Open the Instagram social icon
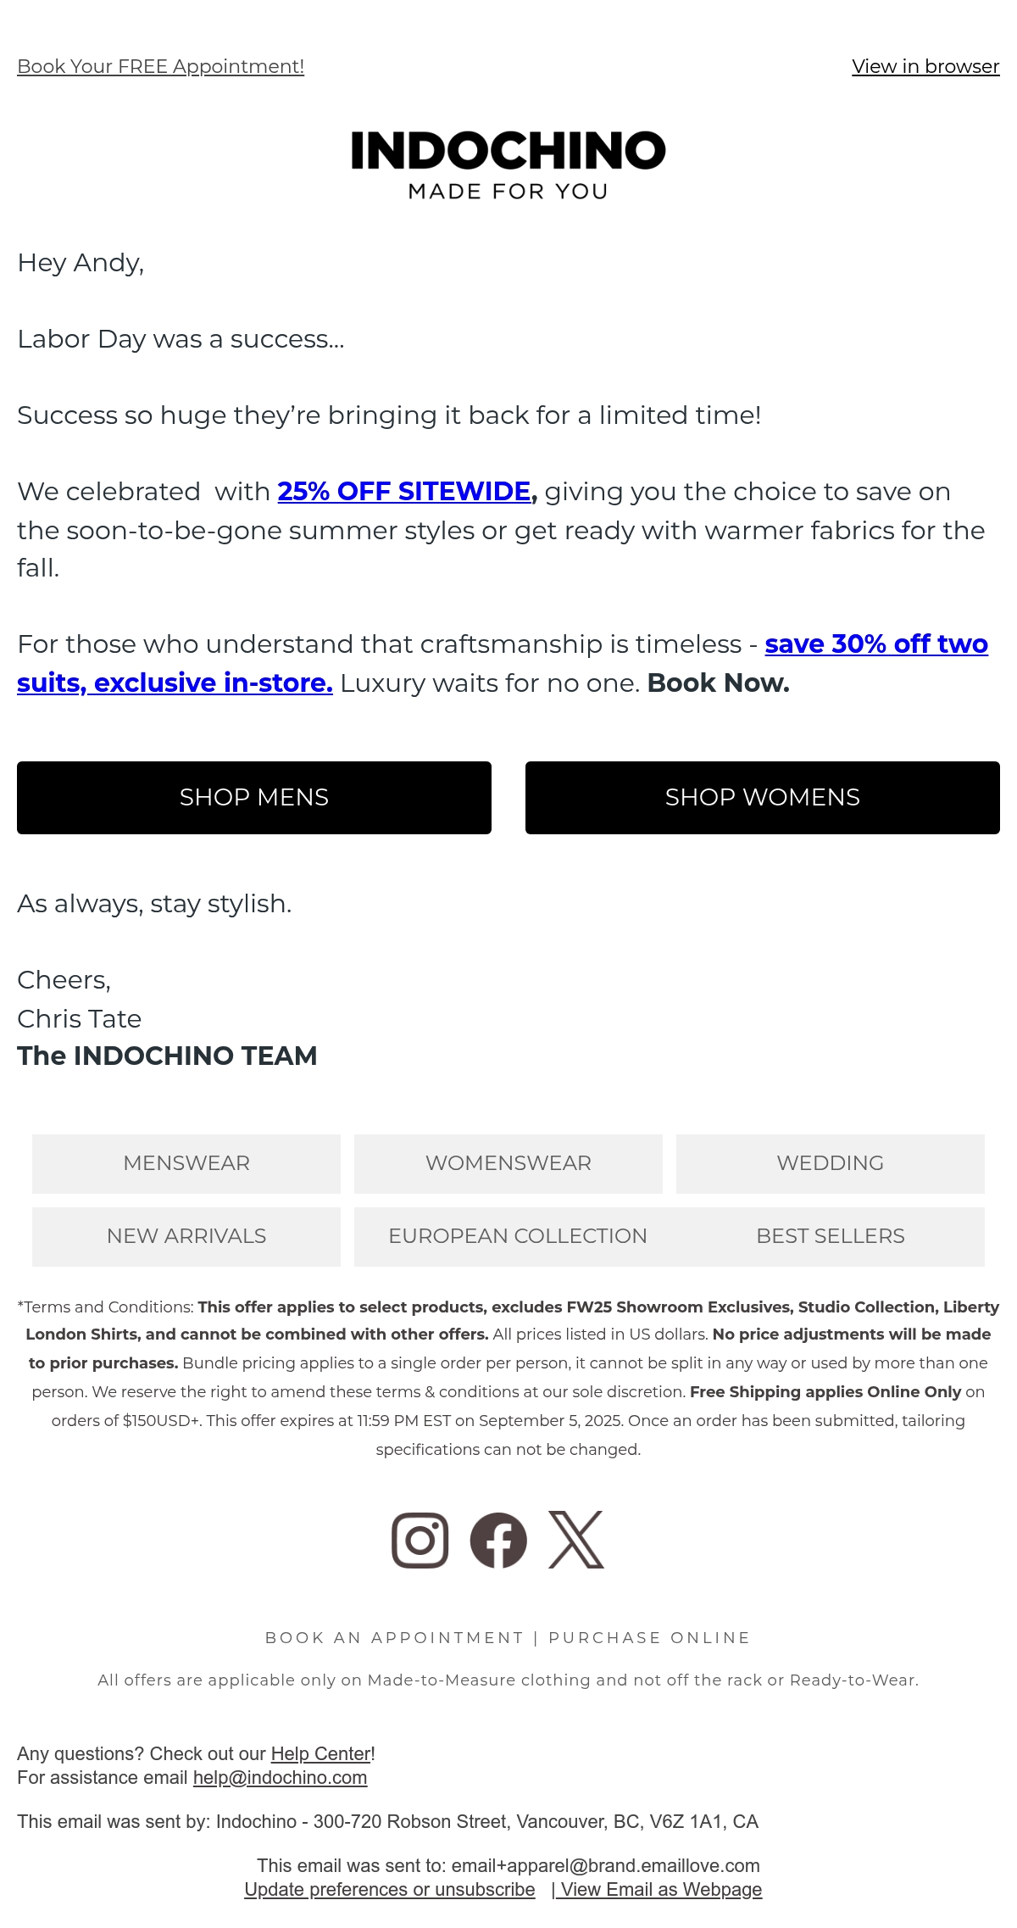The width and height of the screenshot is (1017, 1928). point(420,1540)
